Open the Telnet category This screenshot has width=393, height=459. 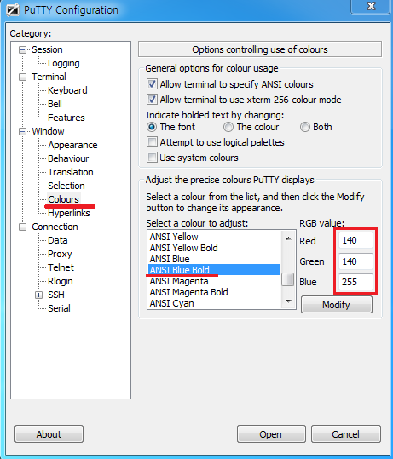pos(61,267)
